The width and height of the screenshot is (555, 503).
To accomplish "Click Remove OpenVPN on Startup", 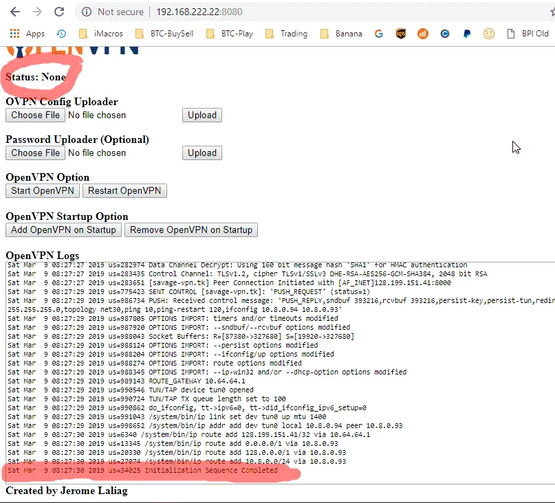I will (191, 230).
